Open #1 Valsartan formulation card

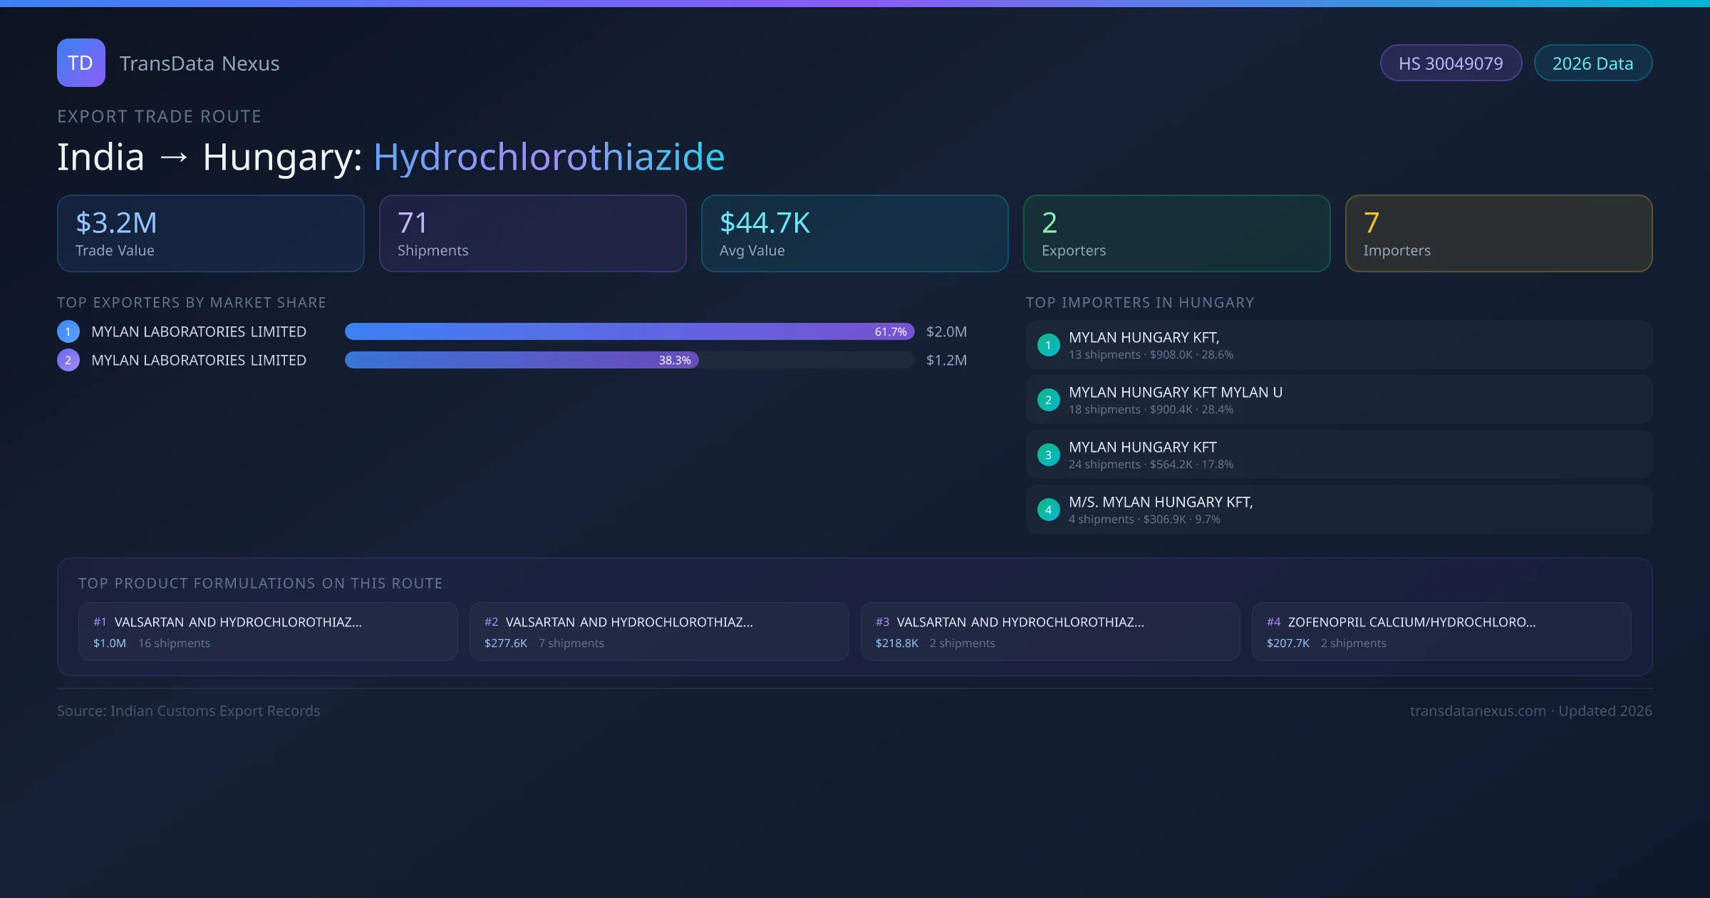click(x=268, y=631)
